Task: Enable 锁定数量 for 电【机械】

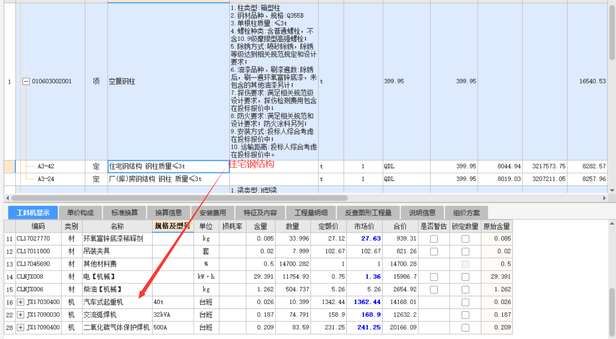Action: point(465,277)
